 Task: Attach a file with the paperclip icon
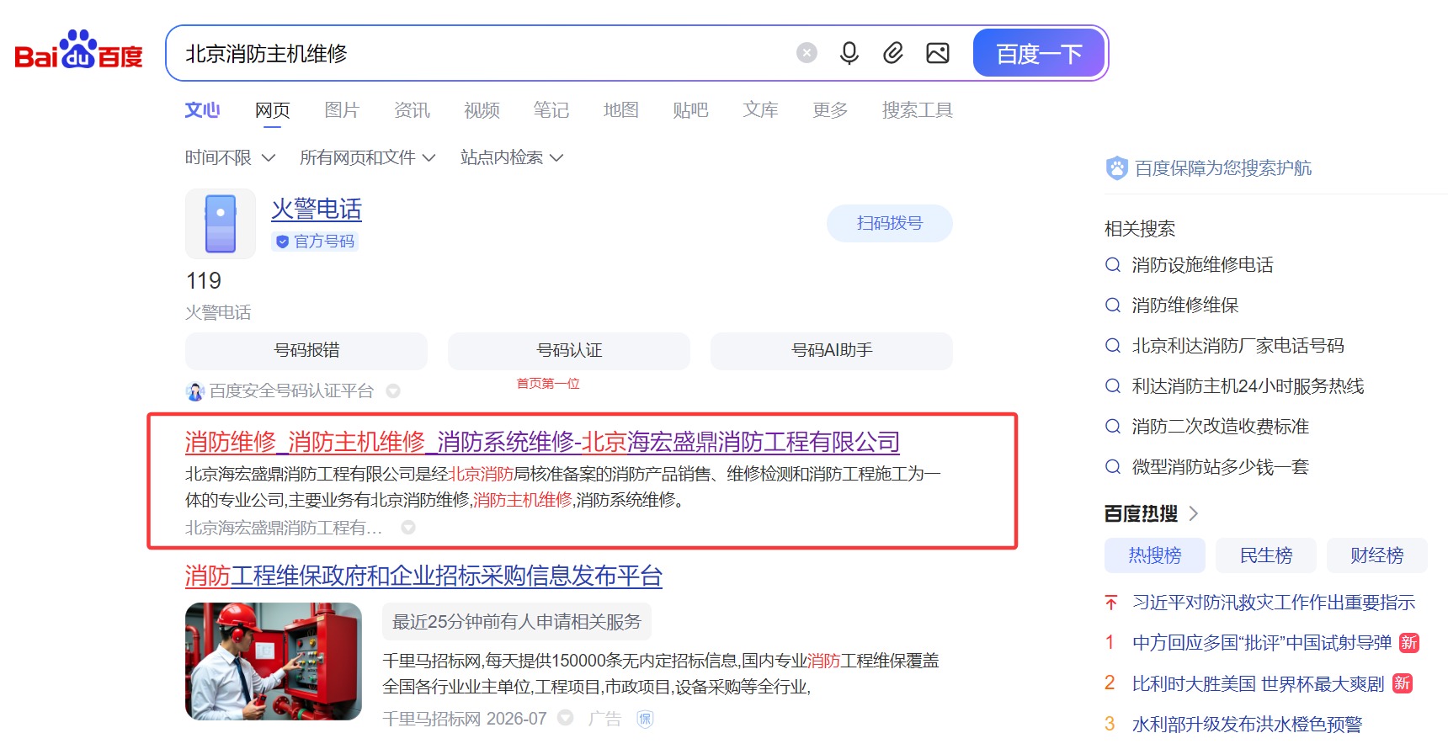point(893,53)
